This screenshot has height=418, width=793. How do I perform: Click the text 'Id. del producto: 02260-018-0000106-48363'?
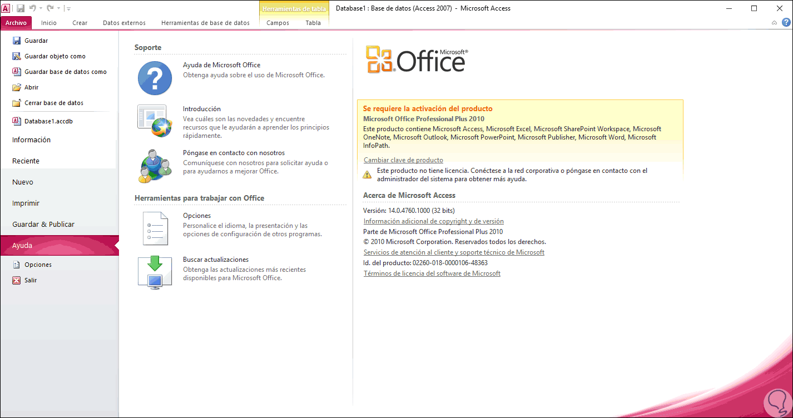(425, 263)
